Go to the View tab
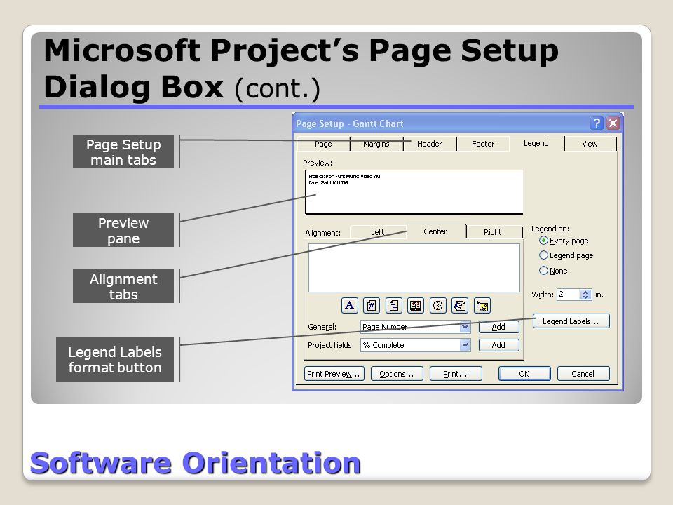 (x=590, y=144)
